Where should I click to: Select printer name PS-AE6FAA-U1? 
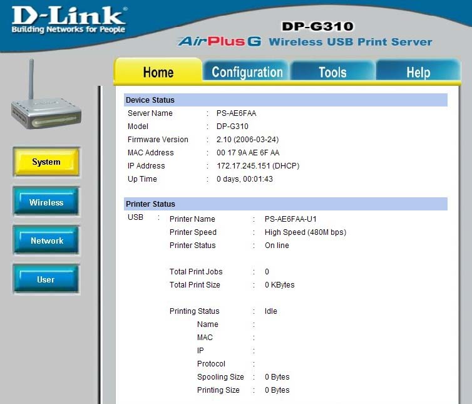click(x=290, y=219)
